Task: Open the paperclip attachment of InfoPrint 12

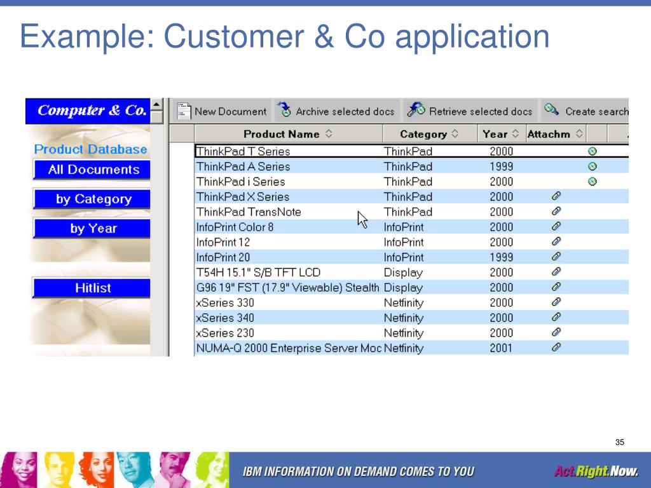Action: 556,241
